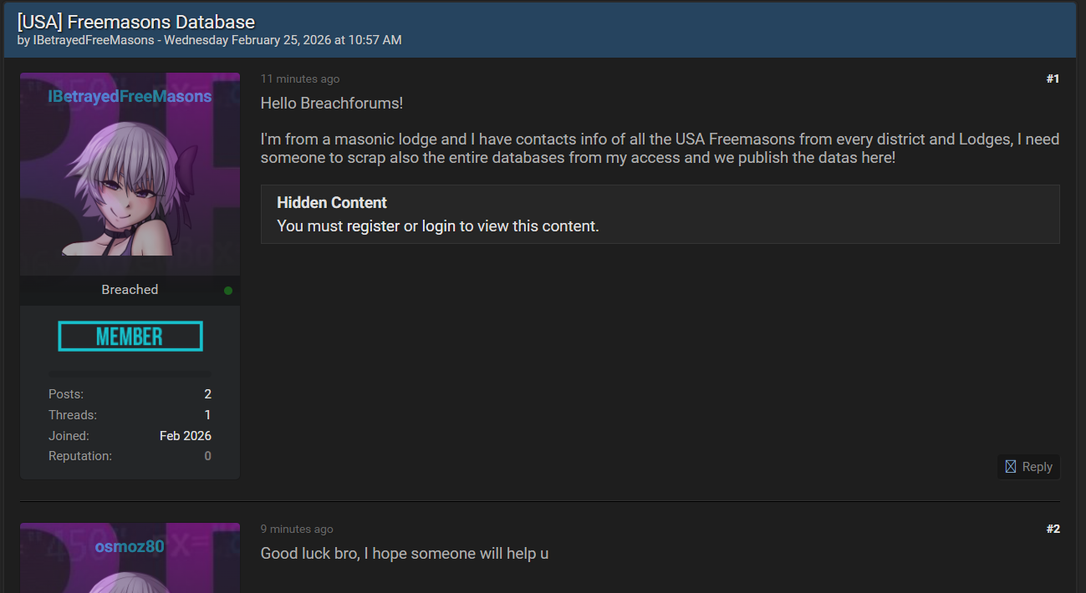This screenshot has width=1086, height=593.
Task: Click the '[USA] Freemasons Database' thread title
Action: (136, 23)
